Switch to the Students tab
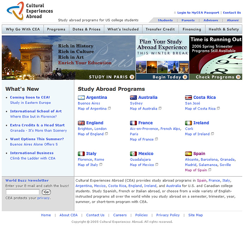This screenshot has height=226, width=244. click(x=165, y=20)
